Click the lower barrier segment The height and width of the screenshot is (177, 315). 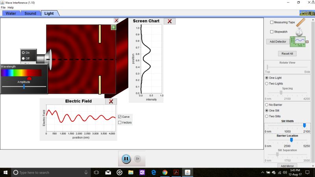pos(100,85)
